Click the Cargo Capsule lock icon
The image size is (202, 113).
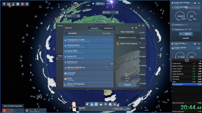[173, 48]
